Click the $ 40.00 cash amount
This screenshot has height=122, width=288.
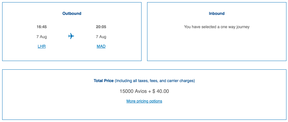point(161,91)
